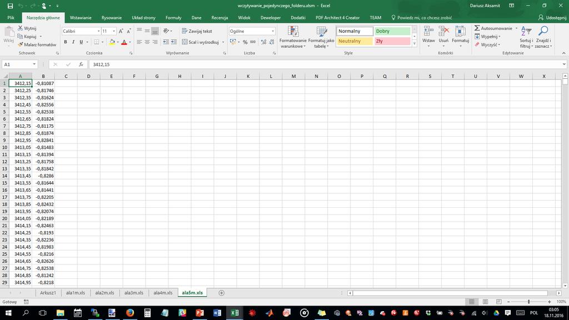The height and width of the screenshot is (320, 569).
Task: Toggle bold formatting
Action: point(66,42)
